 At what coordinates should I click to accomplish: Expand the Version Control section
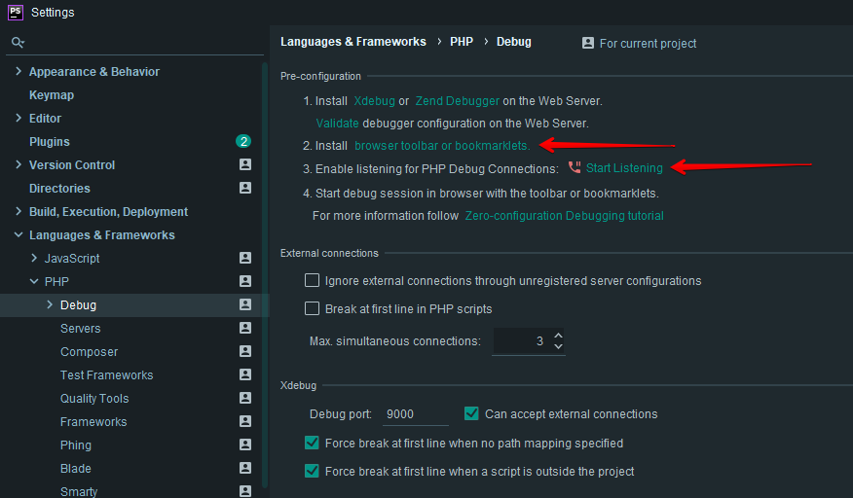coord(19,164)
